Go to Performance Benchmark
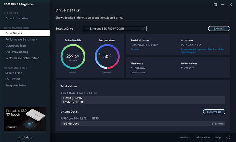Viewport: 236px width, 142px height. click(21, 39)
